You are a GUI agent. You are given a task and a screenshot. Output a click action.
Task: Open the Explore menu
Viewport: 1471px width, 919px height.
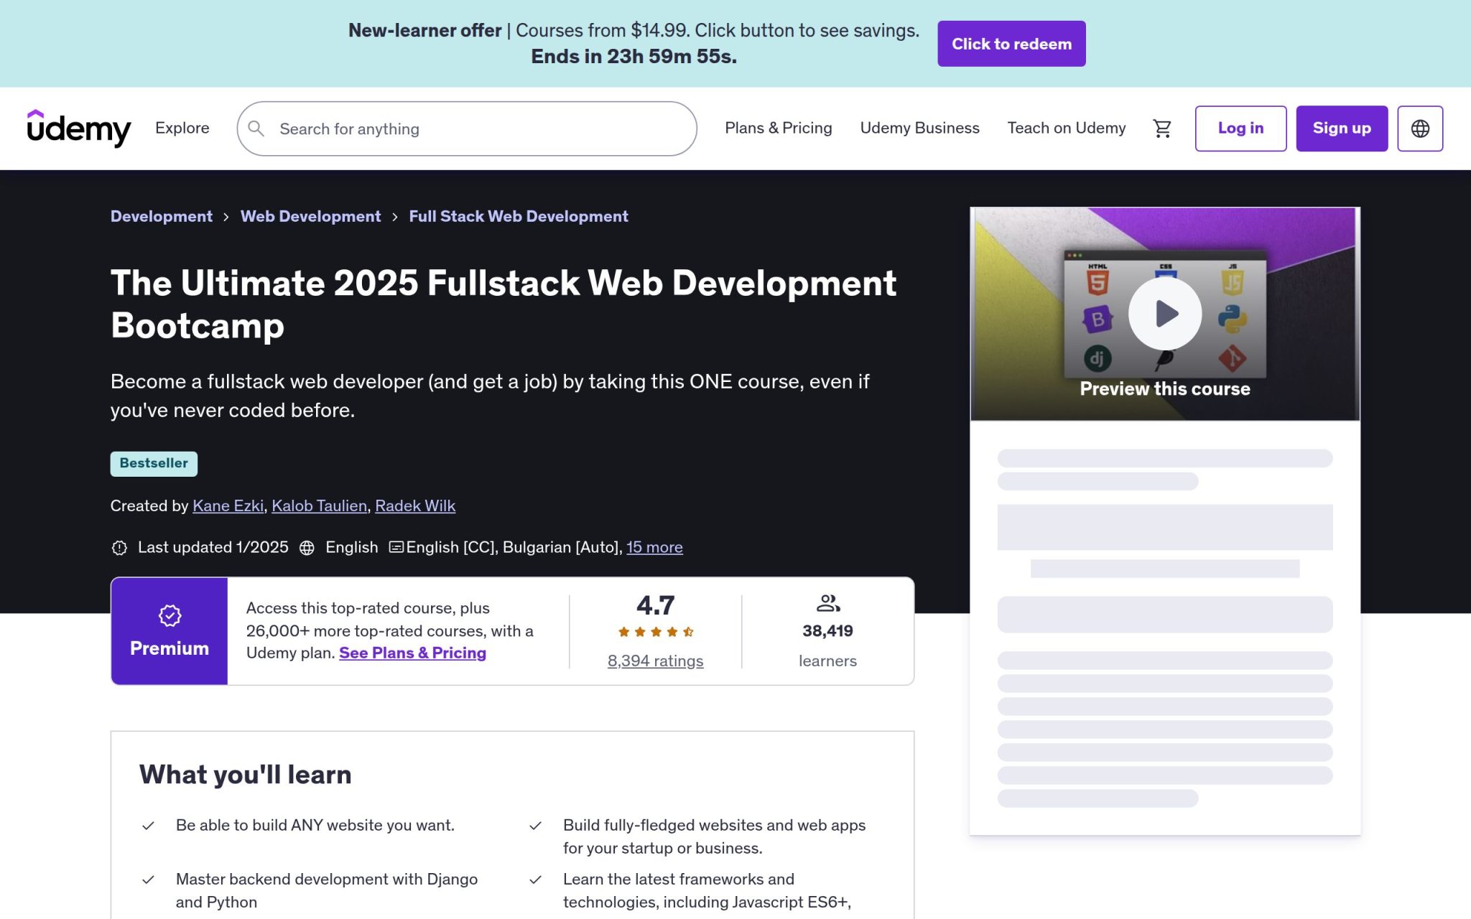(182, 128)
